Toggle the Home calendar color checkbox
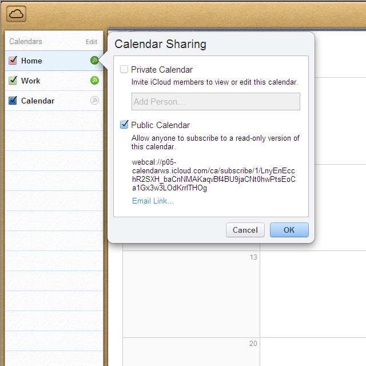Viewport: 366px width, 366px height. click(x=13, y=61)
